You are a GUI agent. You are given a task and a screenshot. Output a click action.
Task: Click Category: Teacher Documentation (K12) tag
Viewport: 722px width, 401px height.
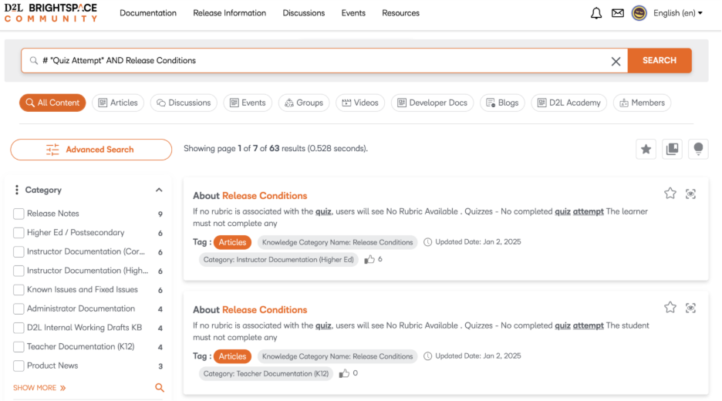pos(266,373)
